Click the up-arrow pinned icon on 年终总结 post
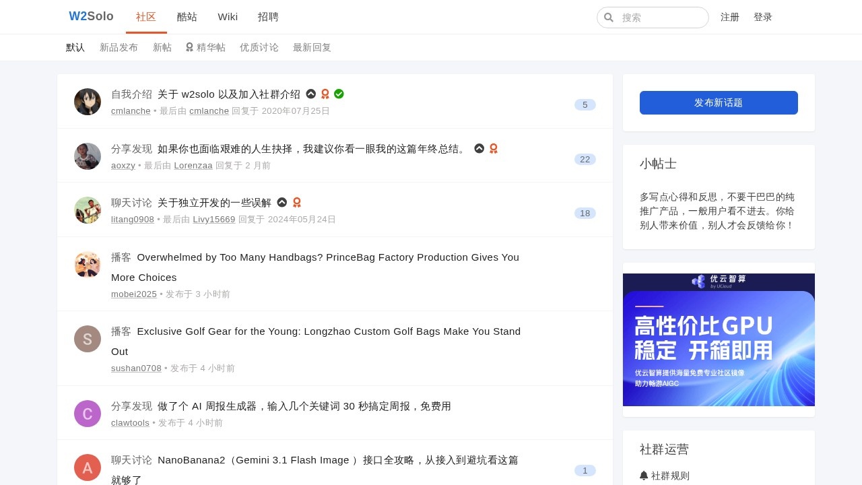Image resolution: width=862 pixels, height=485 pixels. click(x=479, y=148)
